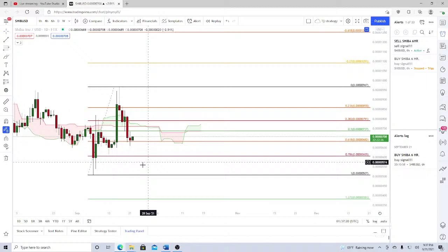Undo the last chart action
This screenshot has width=448, height=252.
coord(227,21)
